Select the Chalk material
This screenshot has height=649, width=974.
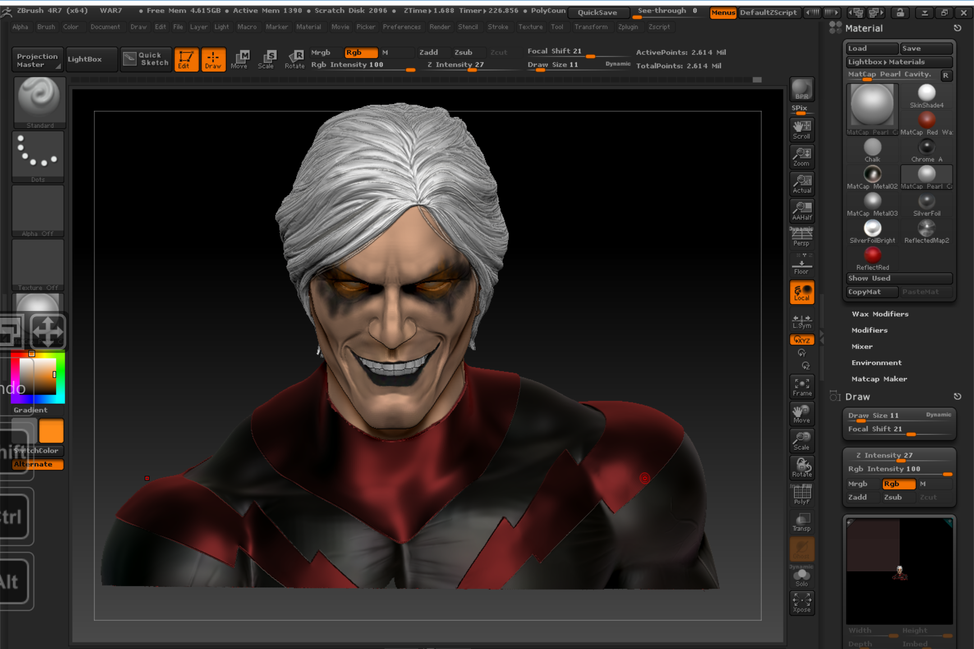[872, 151]
